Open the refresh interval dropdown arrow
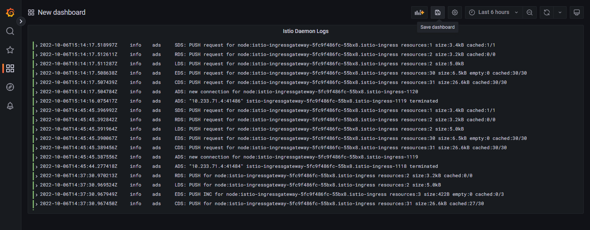The image size is (590, 230). (x=560, y=12)
